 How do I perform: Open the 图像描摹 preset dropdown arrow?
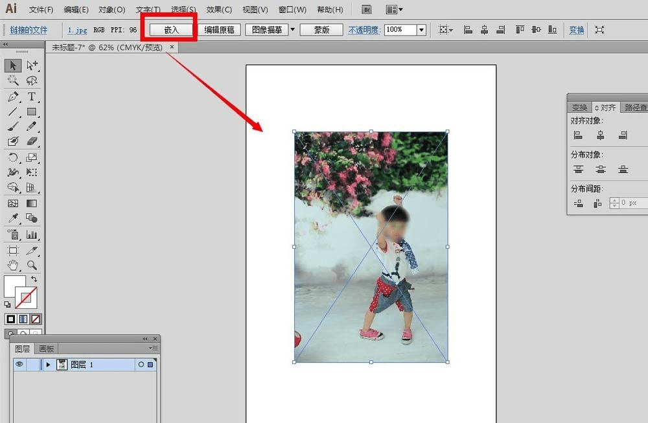tap(293, 30)
